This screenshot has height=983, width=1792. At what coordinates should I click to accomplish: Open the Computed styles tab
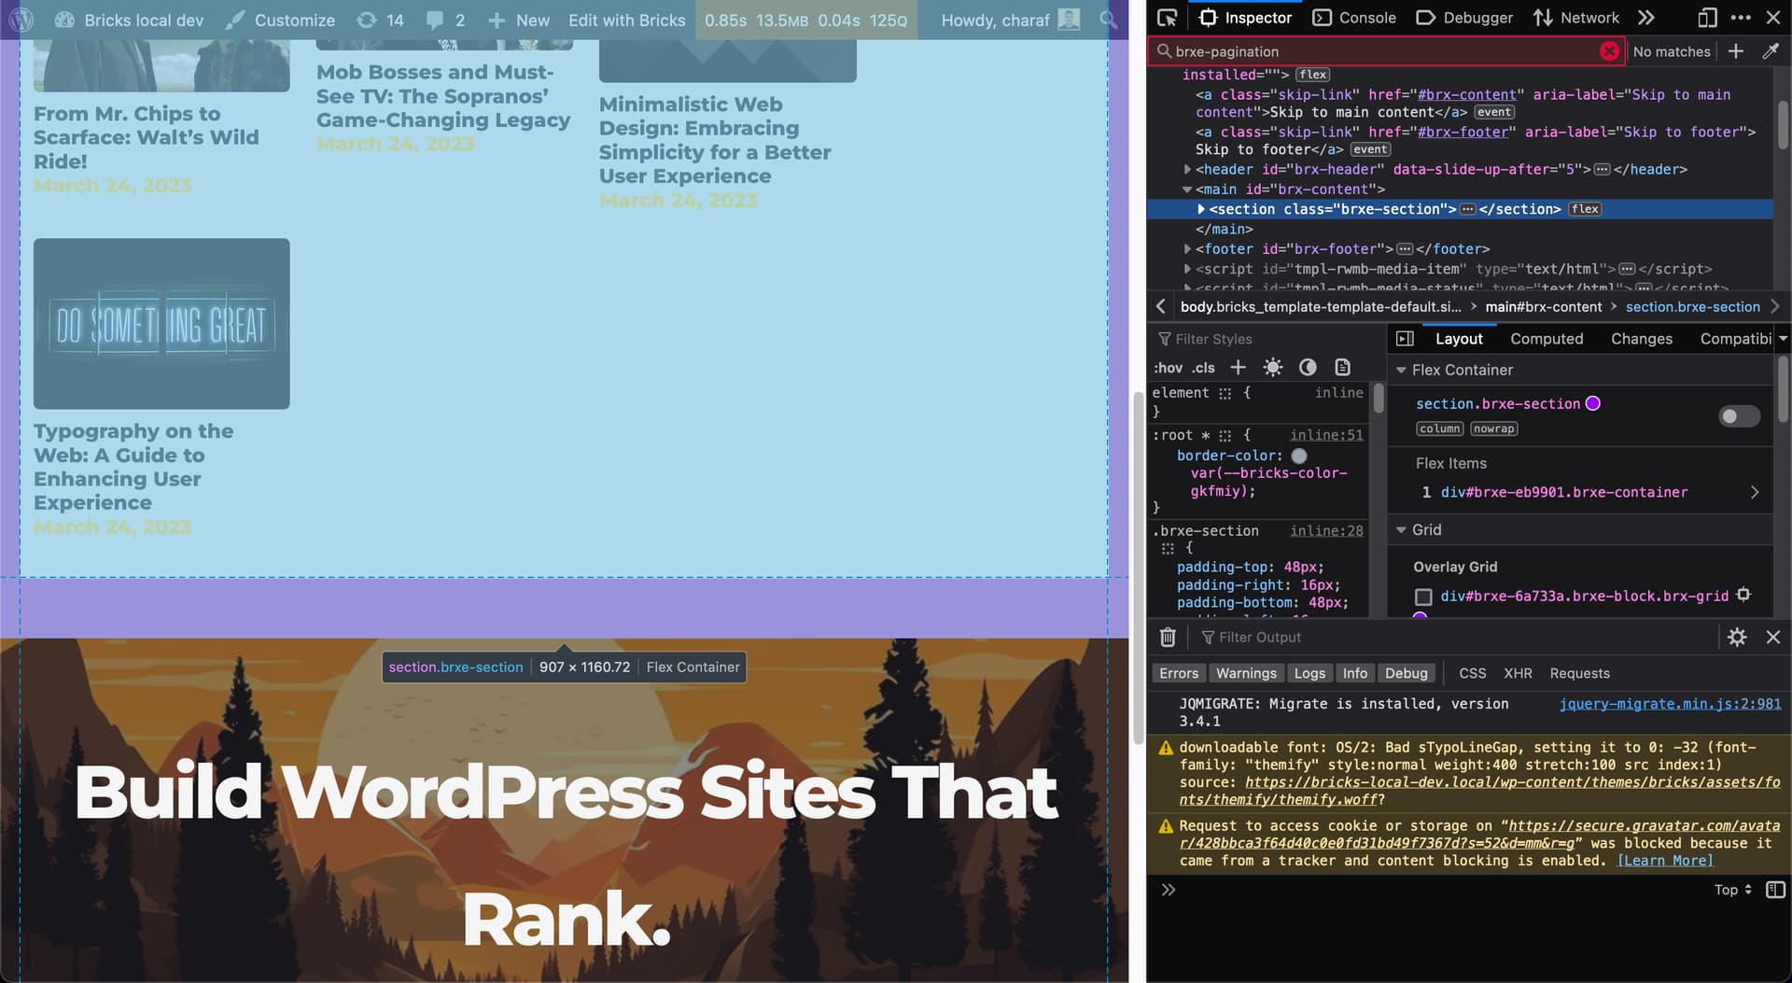tap(1547, 339)
